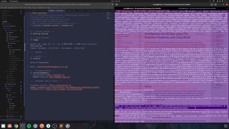This screenshot has width=229, height=129.
Task: Click the volume icon in top bar
Action: click(x=220, y=1)
